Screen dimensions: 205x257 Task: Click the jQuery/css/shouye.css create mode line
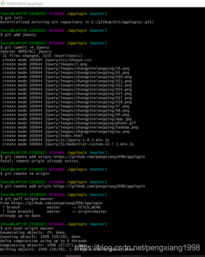click(x=46, y=60)
